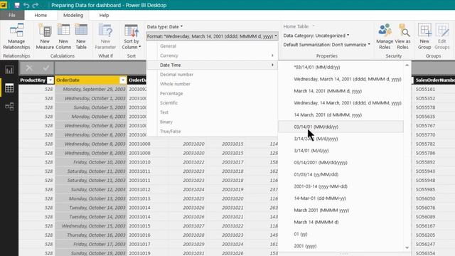The image size is (455, 256).
Task: Switch to Report view in sidebar
Action: [x=9, y=70]
